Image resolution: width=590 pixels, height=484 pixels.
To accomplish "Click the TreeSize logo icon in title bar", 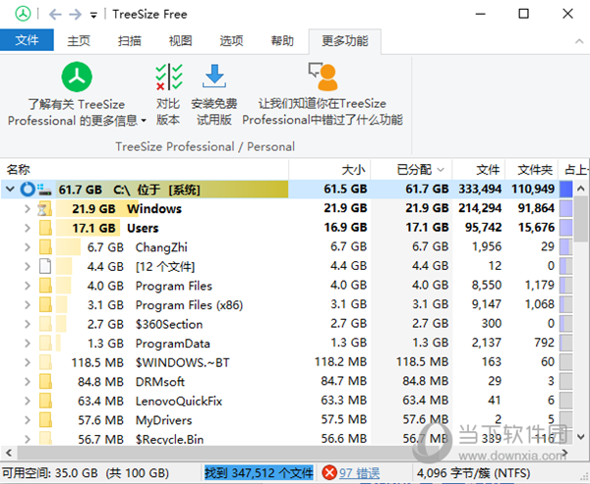I will 23,15.
